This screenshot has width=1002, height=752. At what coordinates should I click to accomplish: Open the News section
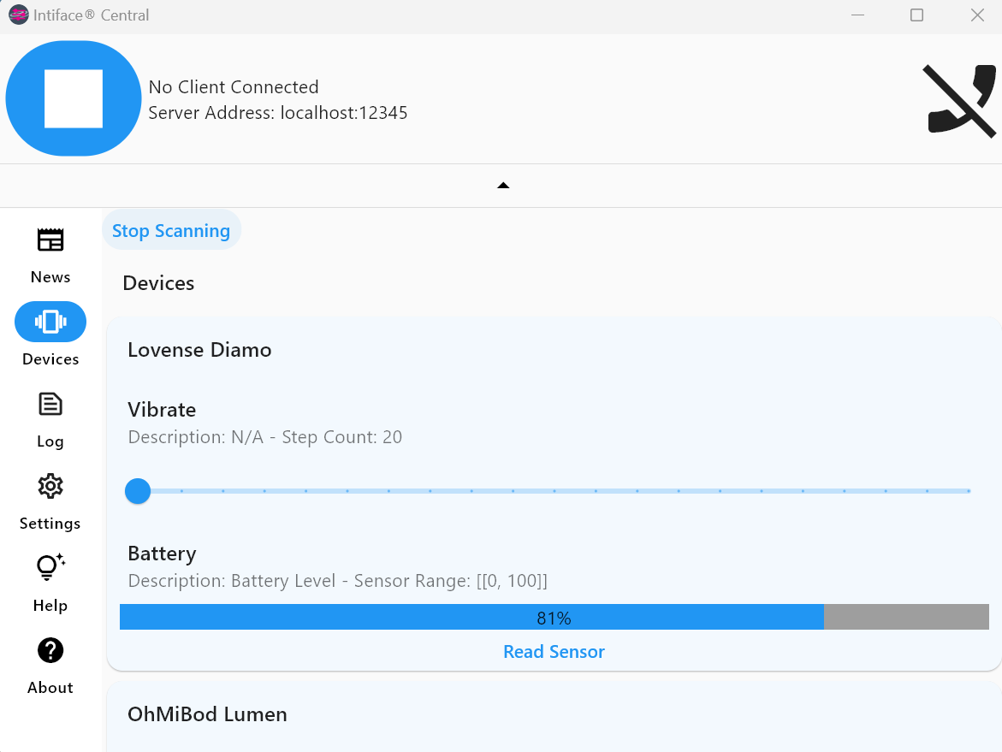coord(50,252)
